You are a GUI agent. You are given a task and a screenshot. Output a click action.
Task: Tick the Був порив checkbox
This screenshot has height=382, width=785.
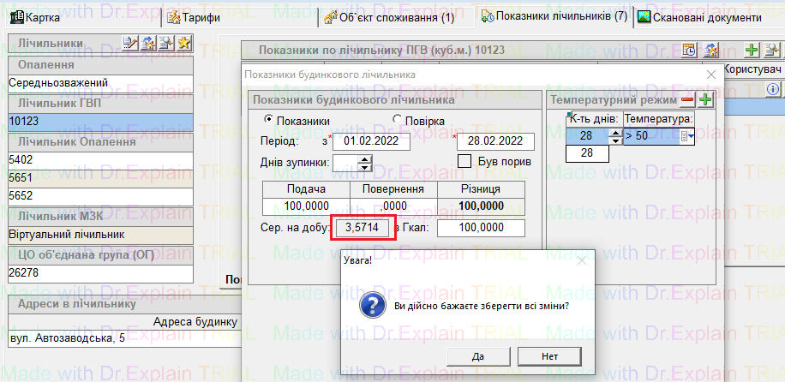coord(465,161)
